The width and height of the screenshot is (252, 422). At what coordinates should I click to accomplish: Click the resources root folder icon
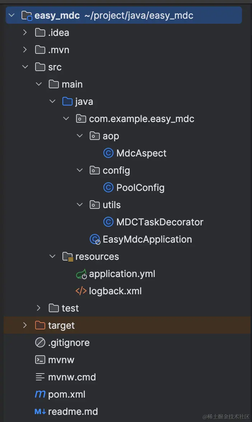point(68,257)
